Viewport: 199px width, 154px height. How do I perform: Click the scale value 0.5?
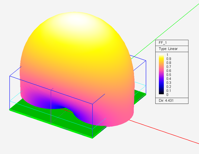pyautogui.click(x=169, y=75)
